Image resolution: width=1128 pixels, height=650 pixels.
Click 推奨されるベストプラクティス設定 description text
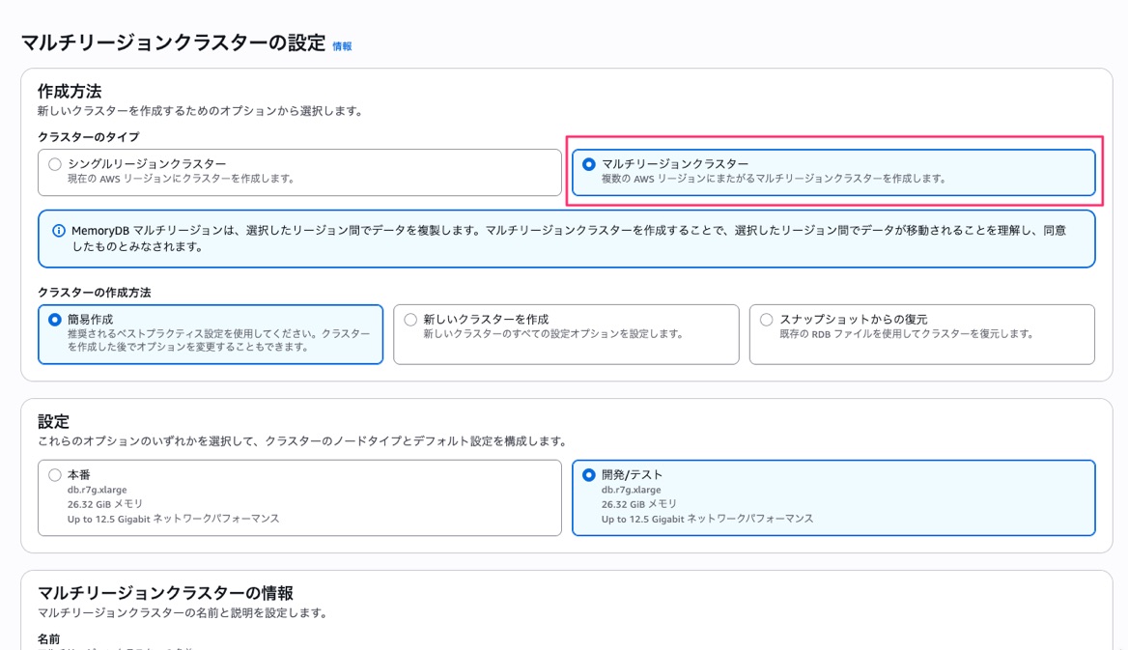[x=218, y=341]
